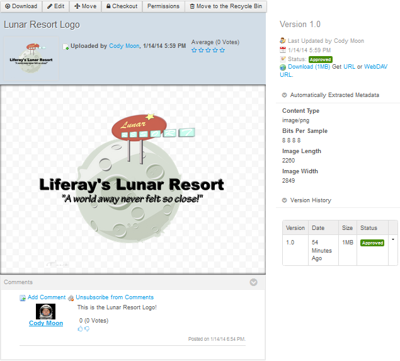
Task: Click the status icon next to Status
Action: [283, 59]
